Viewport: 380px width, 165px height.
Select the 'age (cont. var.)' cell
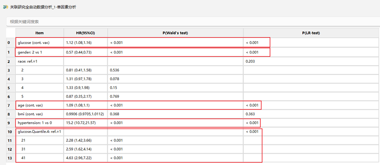coord(40,105)
